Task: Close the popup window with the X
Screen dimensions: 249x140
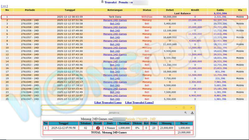Action: [x=191, y=108]
